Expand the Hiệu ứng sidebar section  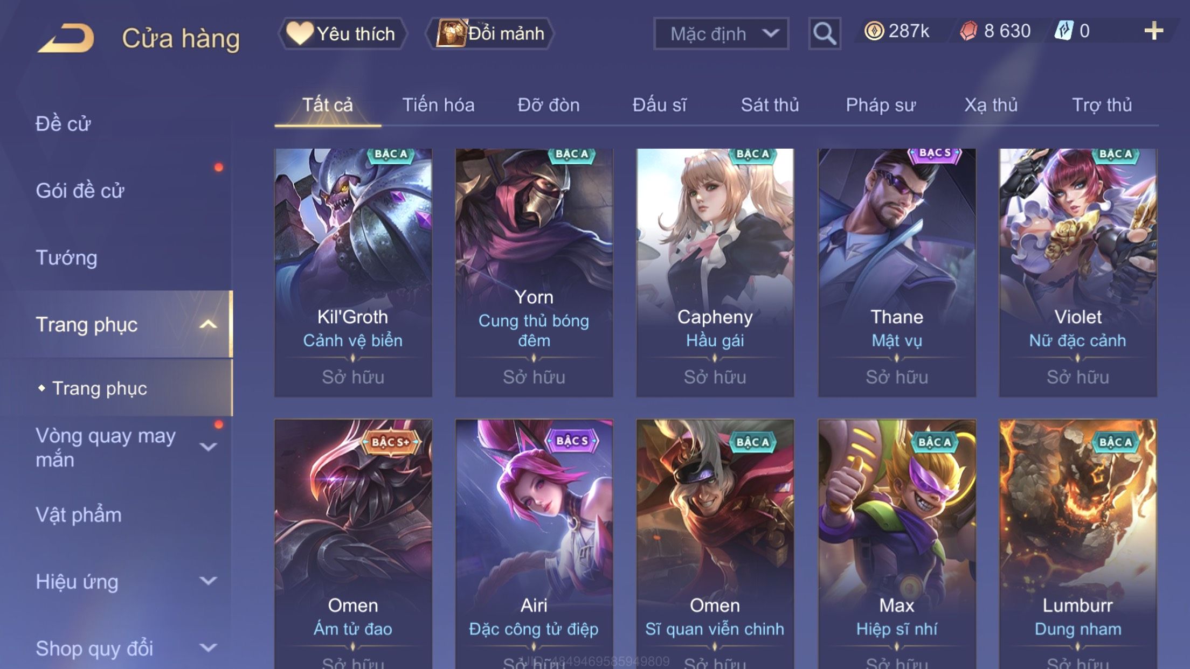click(208, 581)
